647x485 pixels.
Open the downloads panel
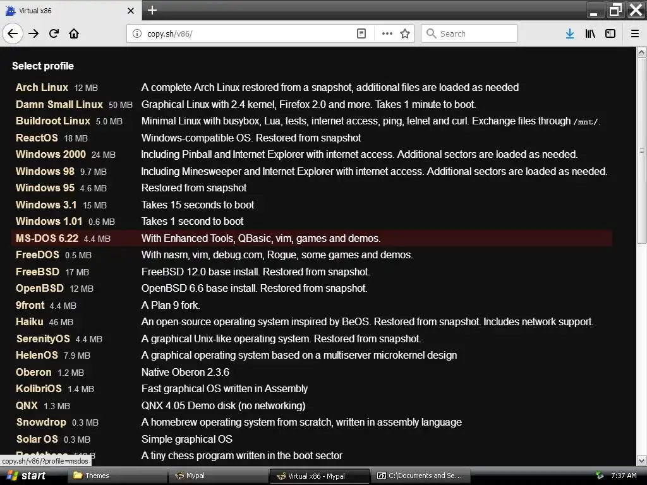coord(570,33)
